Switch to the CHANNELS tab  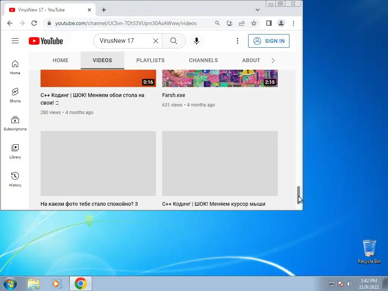203,60
